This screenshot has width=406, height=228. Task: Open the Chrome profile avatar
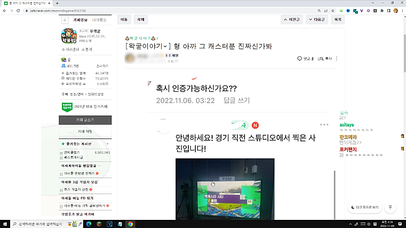395,11
